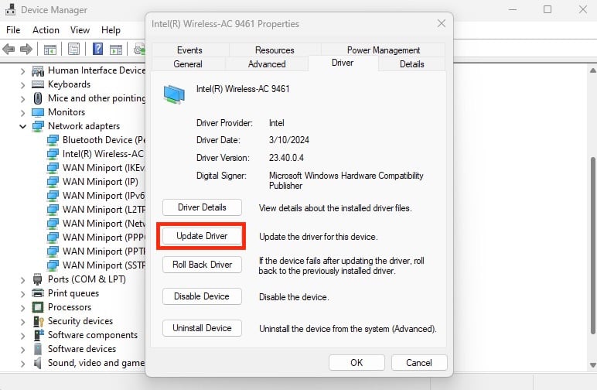Expand the Monitors node chevron

pos(23,113)
